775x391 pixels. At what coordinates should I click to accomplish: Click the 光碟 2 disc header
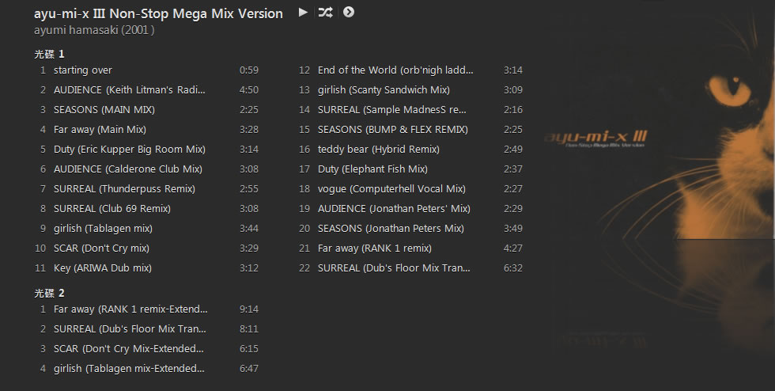click(49, 293)
